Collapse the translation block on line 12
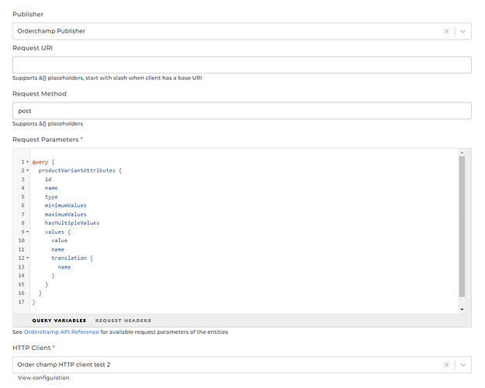The width and height of the screenshot is (485, 388). 27,258
